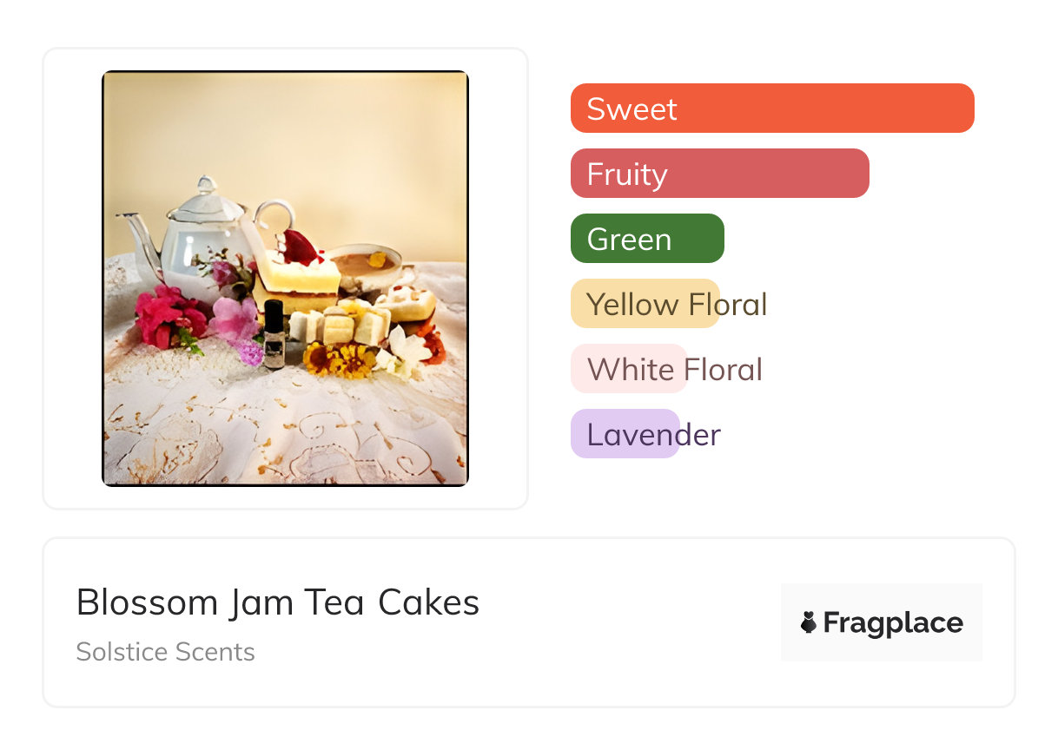
Task: Select the orange Sweet accord bar
Action: (x=771, y=109)
